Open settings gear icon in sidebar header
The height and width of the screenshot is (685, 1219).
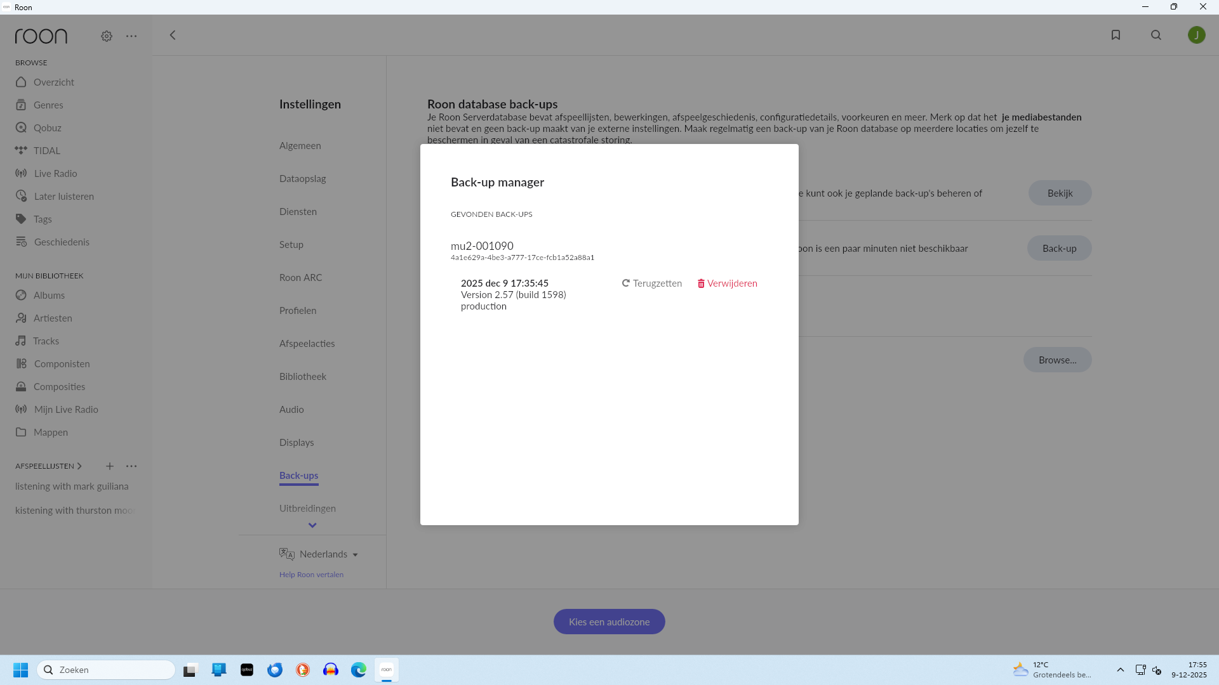[107, 36]
